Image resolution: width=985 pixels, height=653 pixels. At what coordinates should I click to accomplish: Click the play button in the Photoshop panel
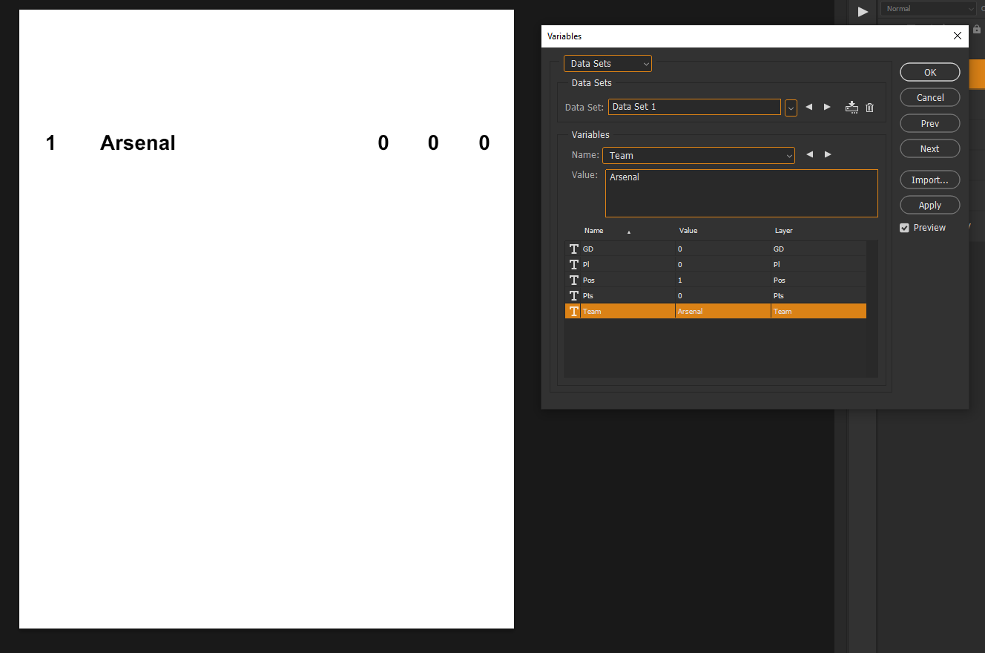coord(863,11)
